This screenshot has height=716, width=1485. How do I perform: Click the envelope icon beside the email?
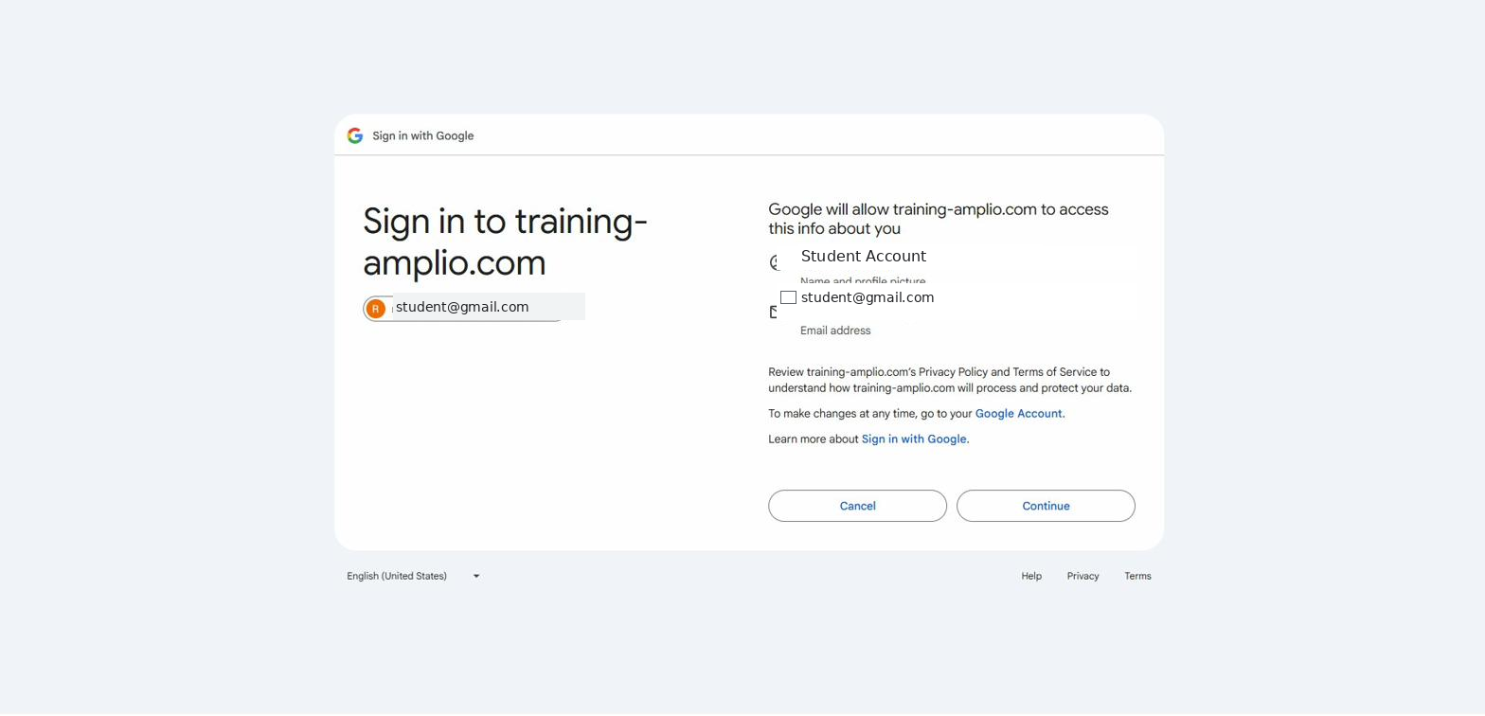774,312
